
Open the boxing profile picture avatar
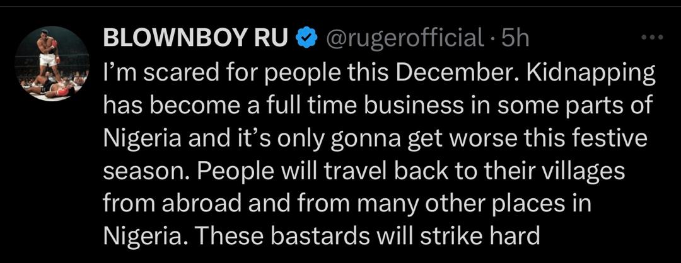tap(52, 64)
